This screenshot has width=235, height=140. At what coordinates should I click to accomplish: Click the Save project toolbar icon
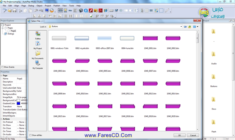15,11
